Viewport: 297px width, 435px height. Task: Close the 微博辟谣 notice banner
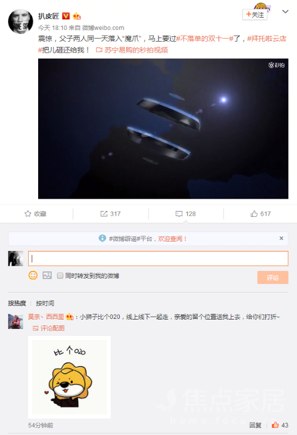(281, 238)
